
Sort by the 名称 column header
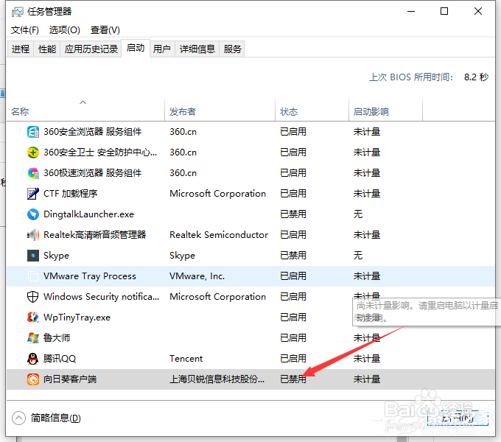click(85, 110)
